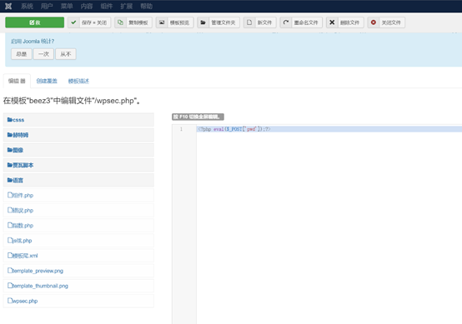The height and width of the screenshot is (324, 462).
Task: Open the 指数.php file
Action: pos(78,226)
